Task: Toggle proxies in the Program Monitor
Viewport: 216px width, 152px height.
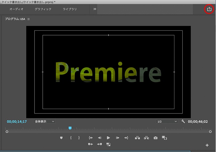Action: (x=109, y=144)
